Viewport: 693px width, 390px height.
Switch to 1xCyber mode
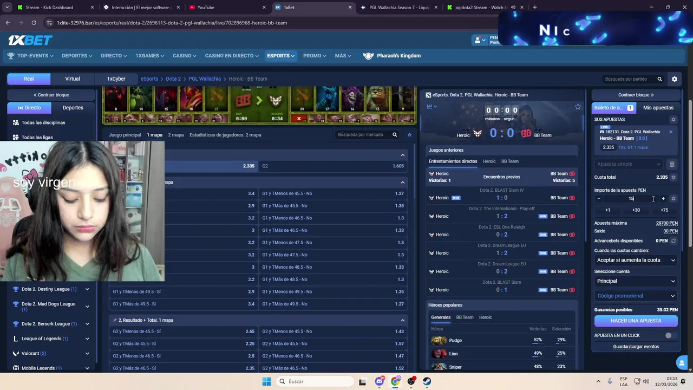point(116,79)
